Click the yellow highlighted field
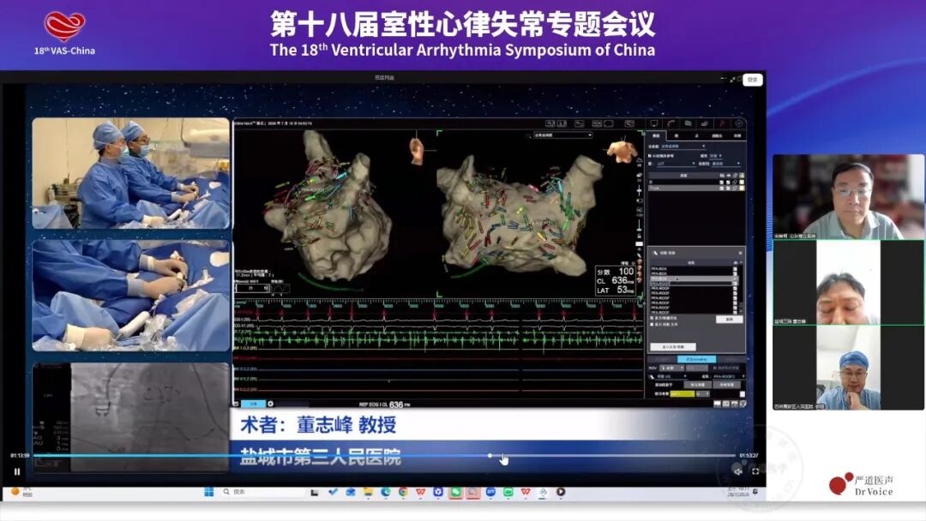 coord(682,394)
